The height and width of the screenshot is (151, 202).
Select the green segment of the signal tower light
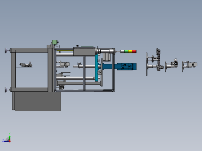point(126,51)
